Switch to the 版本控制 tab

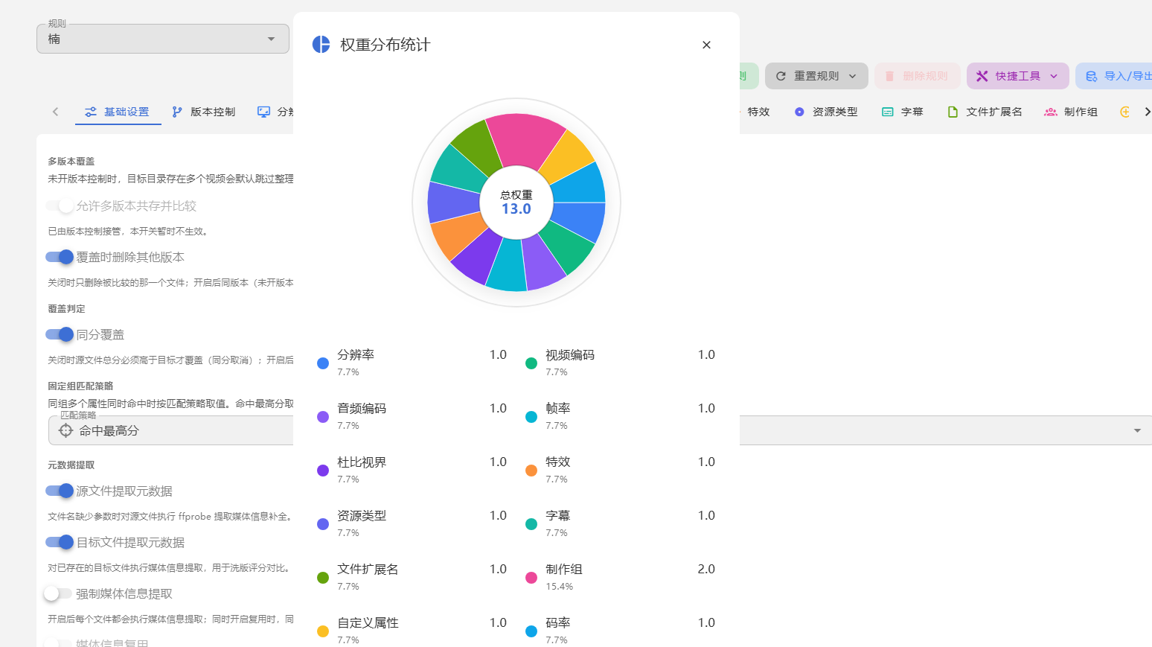tap(204, 112)
